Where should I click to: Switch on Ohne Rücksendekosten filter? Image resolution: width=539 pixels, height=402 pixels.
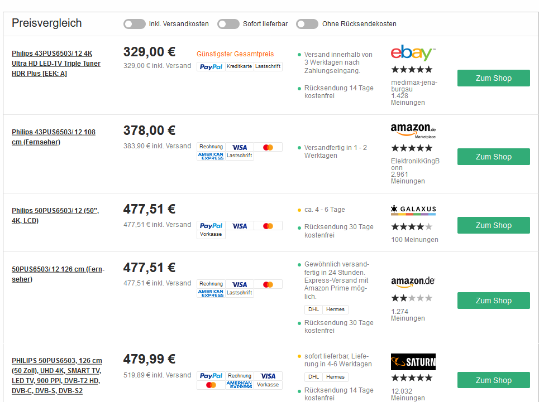click(307, 24)
